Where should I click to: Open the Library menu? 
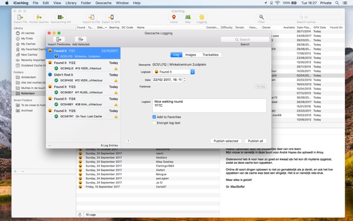coord(71,3)
